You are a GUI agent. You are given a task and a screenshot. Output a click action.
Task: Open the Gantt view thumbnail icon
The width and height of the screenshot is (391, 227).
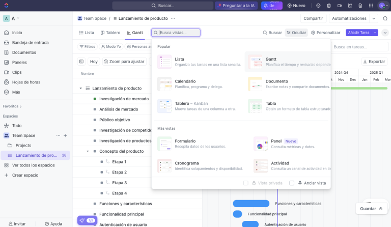pos(255,62)
